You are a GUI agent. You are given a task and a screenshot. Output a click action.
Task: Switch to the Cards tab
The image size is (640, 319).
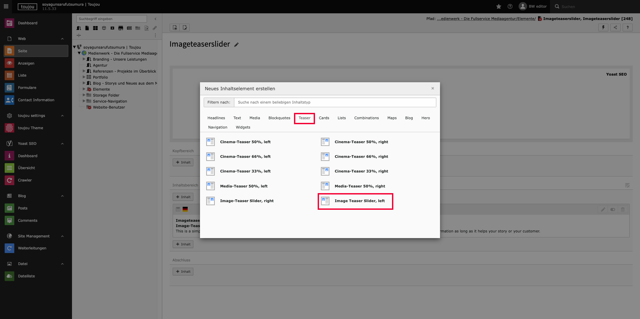(324, 118)
